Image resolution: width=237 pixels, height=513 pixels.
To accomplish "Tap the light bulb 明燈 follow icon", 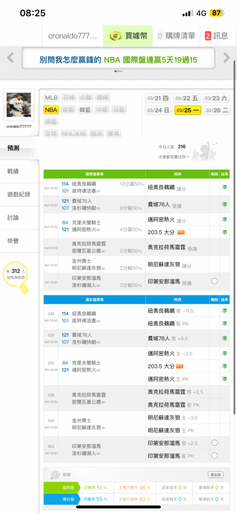I will [16, 278].
